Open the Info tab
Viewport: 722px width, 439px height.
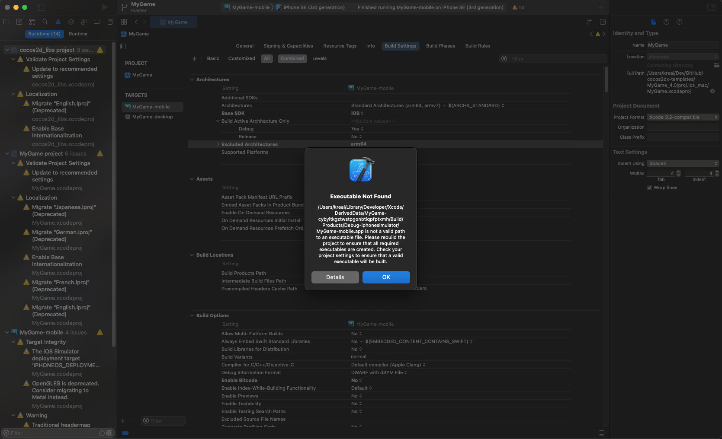[x=370, y=46]
